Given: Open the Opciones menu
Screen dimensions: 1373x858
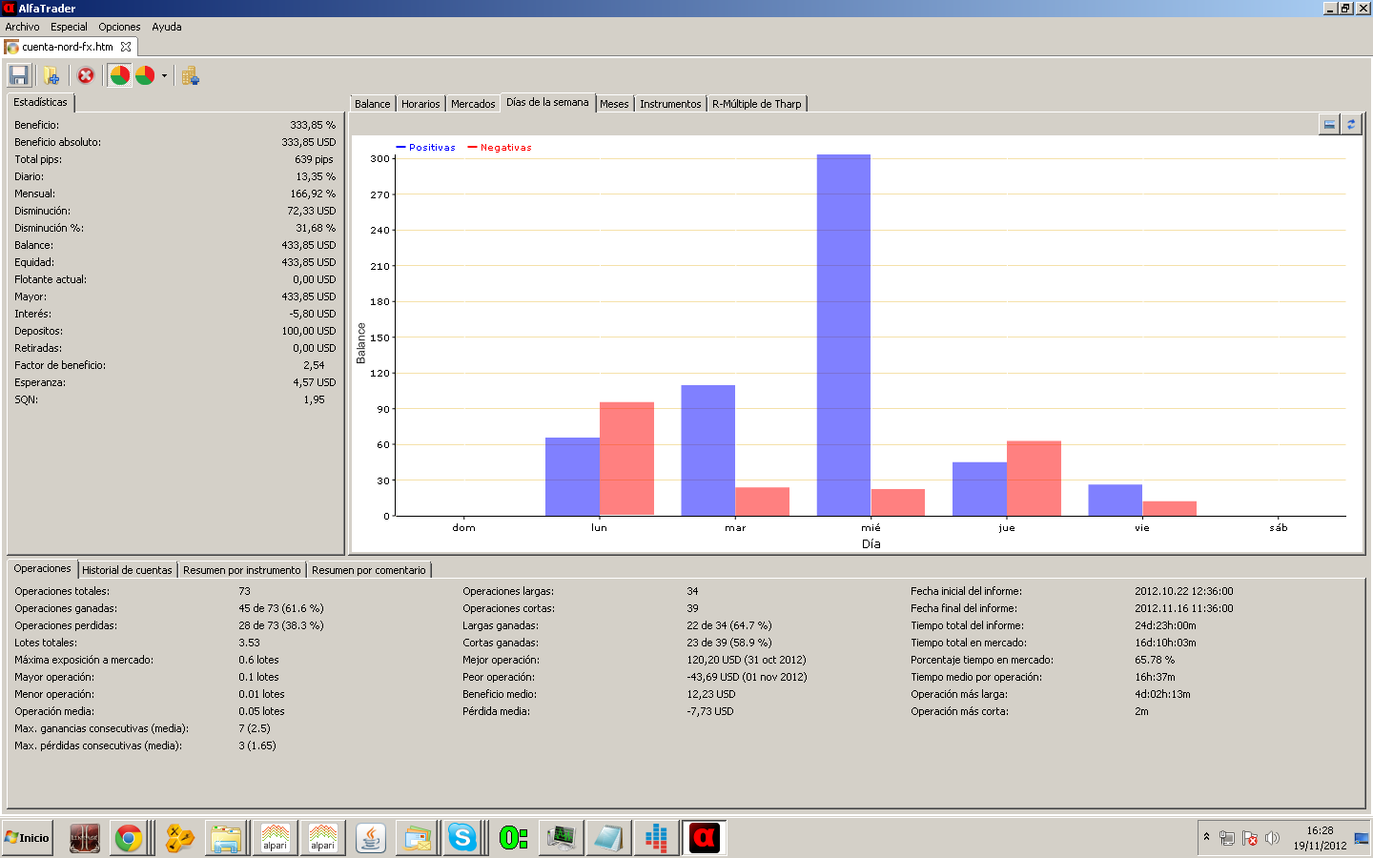Looking at the screenshot, I should pyautogui.click(x=119, y=27).
